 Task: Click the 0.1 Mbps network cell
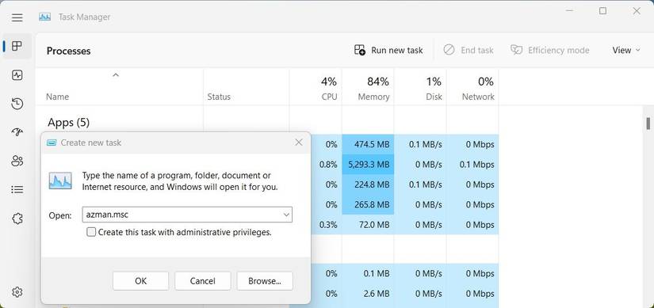point(472,165)
